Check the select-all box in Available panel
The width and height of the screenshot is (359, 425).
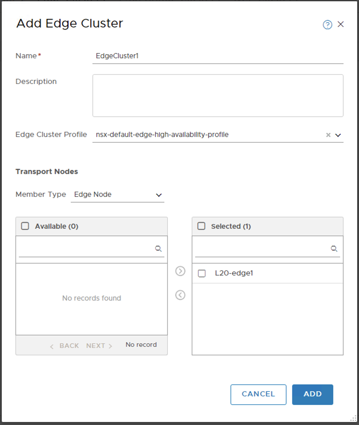(25, 226)
